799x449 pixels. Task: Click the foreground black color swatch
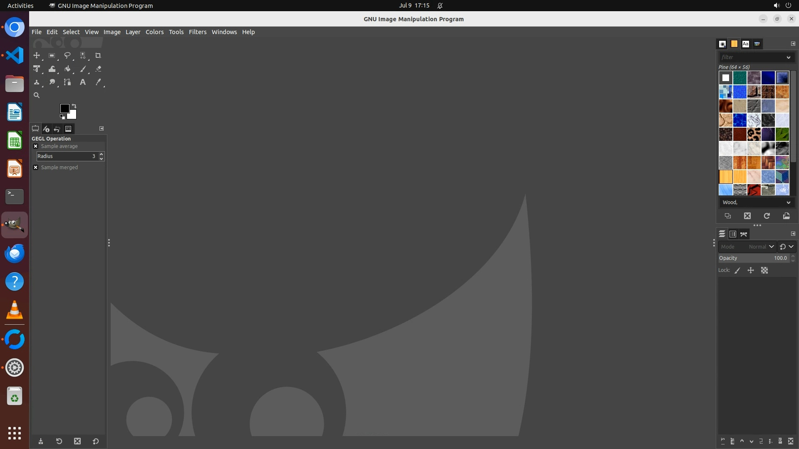point(64,108)
